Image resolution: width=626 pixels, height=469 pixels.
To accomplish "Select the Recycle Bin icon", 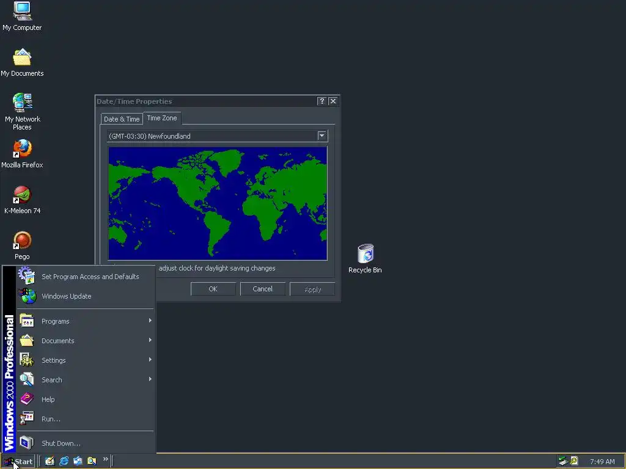I will (365, 258).
